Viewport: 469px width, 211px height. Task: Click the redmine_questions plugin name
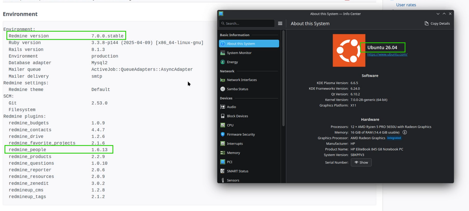click(31, 163)
